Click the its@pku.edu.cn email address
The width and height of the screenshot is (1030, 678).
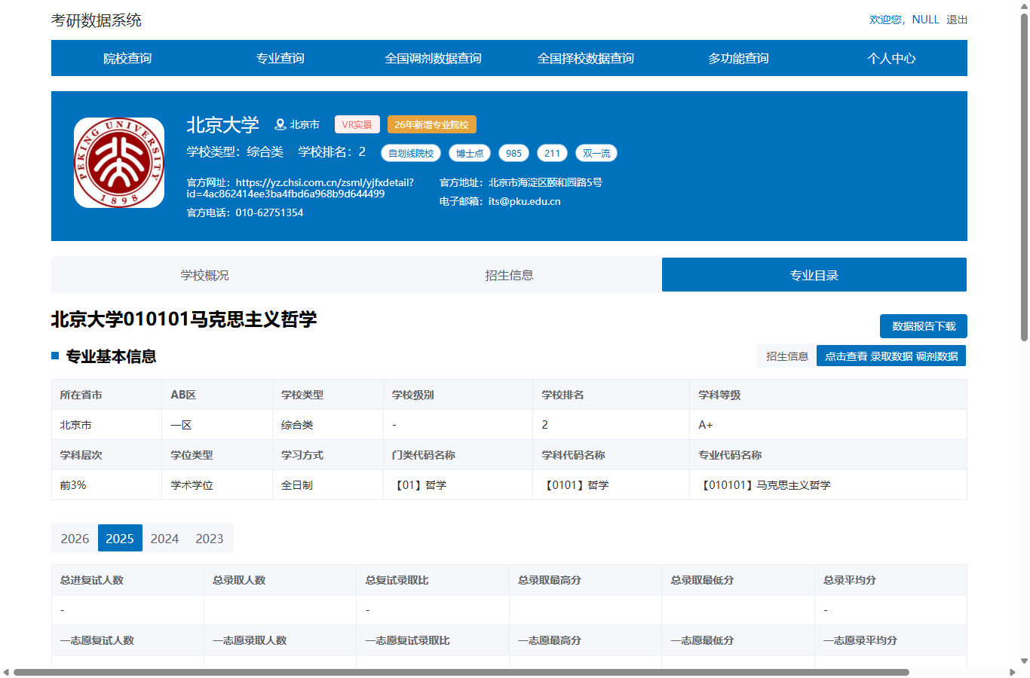(x=524, y=201)
